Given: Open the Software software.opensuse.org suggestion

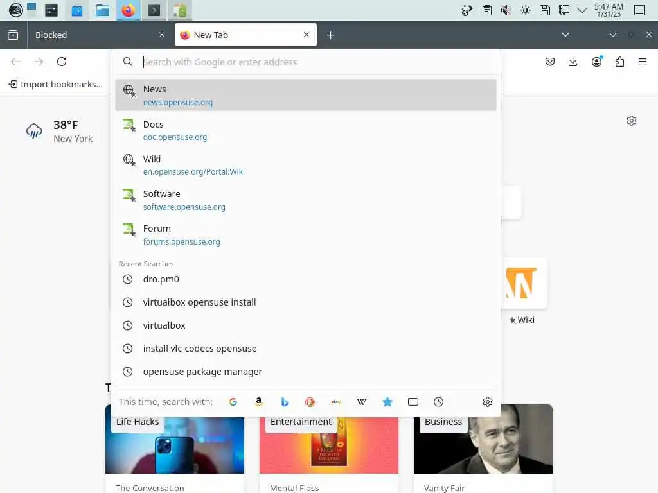Looking at the screenshot, I should (x=305, y=200).
